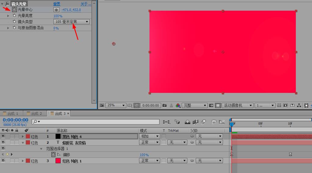Click the 重置 reset link

coord(57,4)
